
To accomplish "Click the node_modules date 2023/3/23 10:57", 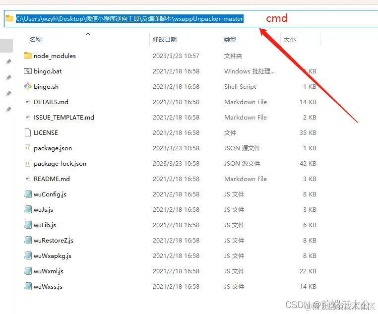I will pos(176,56).
